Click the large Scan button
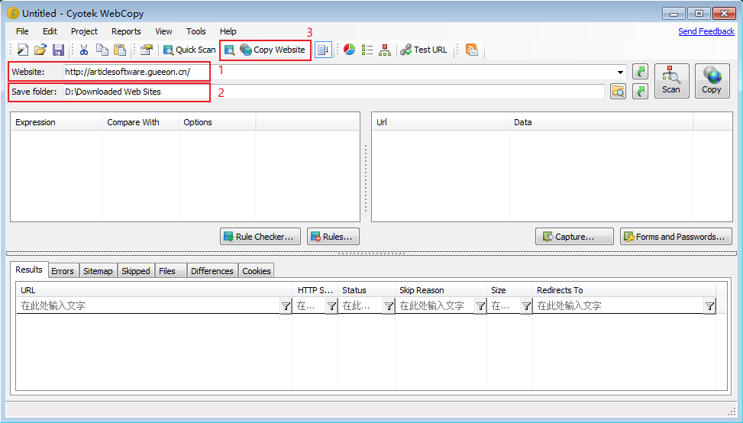This screenshot has width=743, height=423. (x=671, y=80)
